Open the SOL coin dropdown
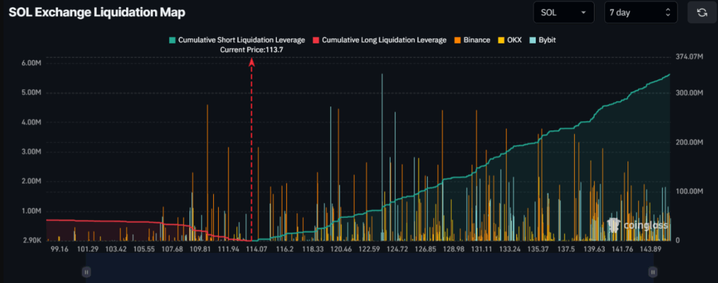The width and height of the screenshot is (718, 283). tap(564, 13)
